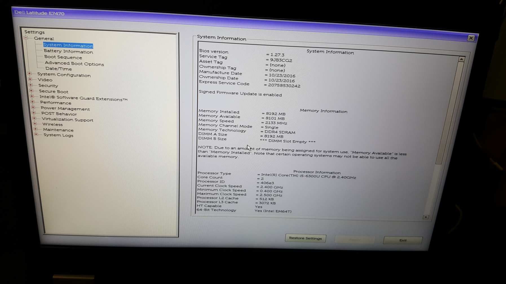
Task: Click Processor ID value 406e3
Action: (267, 183)
